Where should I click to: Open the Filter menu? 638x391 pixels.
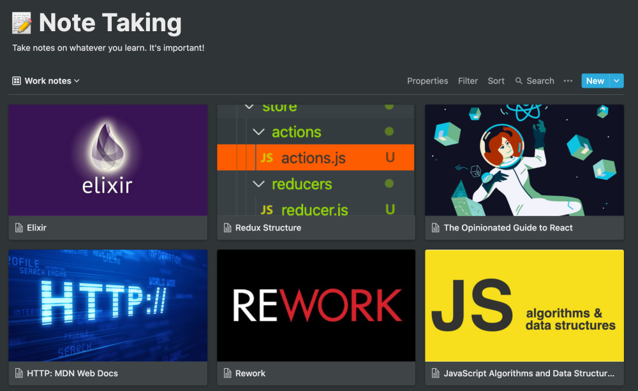tap(468, 81)
